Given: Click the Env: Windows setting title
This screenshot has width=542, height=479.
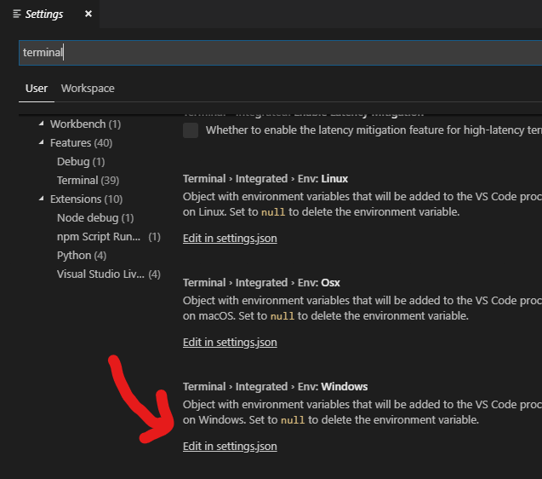Looking at the screenshot, I should [x=275, y=387].
